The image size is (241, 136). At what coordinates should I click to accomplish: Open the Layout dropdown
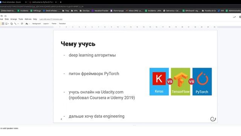tap(46, 23)
